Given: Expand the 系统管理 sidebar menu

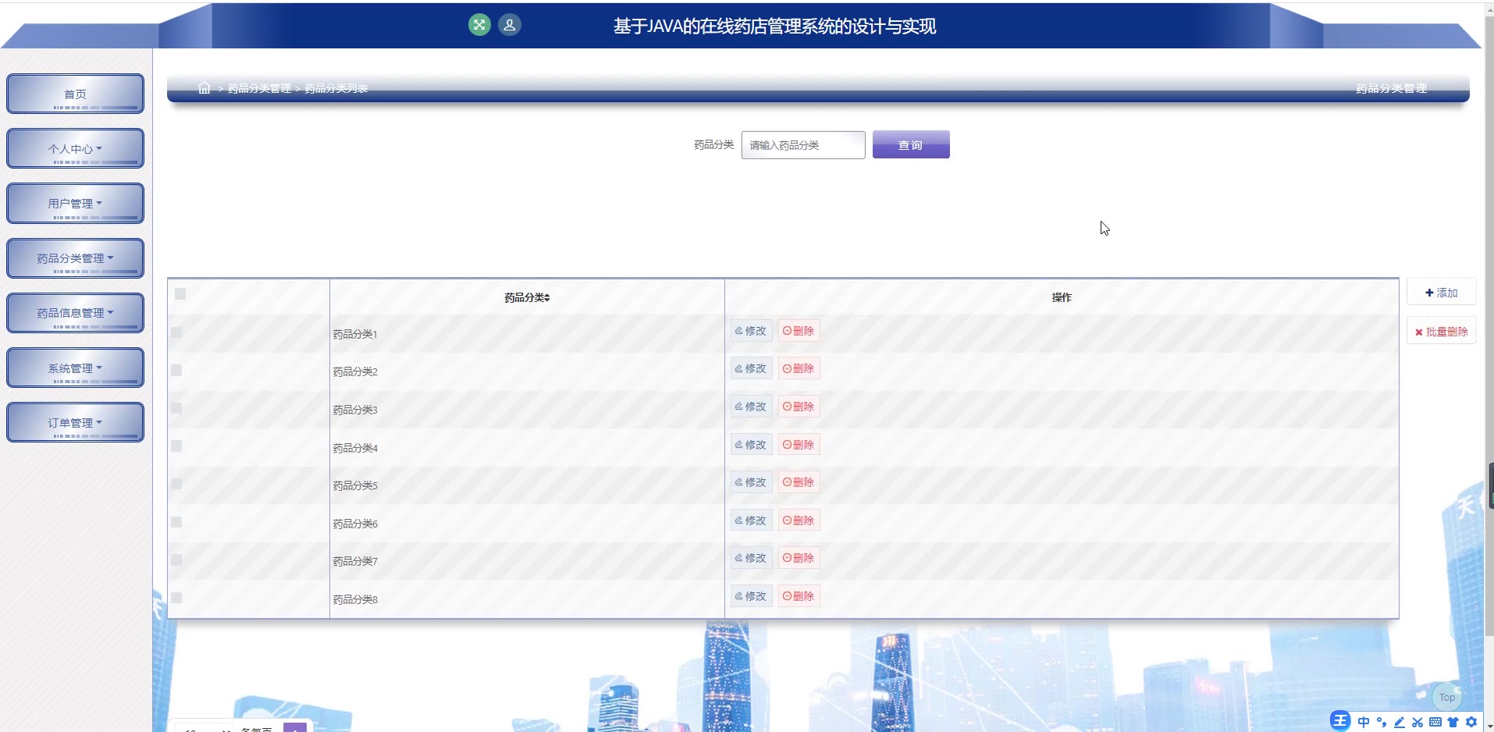Looking at the screenshot, I should tap(75, 368).
